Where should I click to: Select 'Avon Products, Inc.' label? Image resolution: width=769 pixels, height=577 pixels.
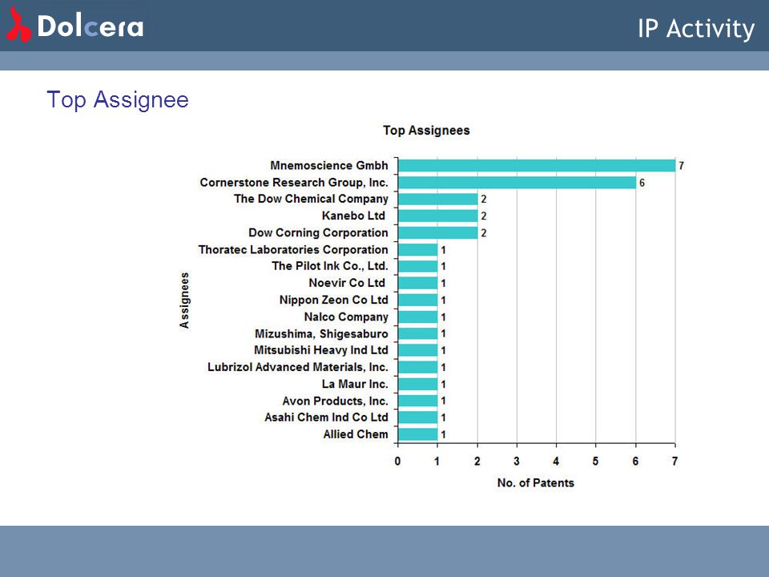point(336,401)
